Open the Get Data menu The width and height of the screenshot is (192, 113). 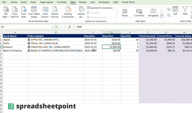pos(6,12)
